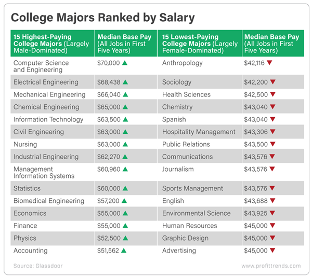This screenshot has height=278, width=312.
Task: Click the green arrow in the Statistics row
Action: click(x=125, y=188)
